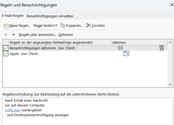Click 'nur auf diesem Computer' description line
174x125 pixels.
tap(25, 105)
